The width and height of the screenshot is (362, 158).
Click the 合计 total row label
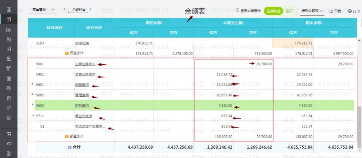pyautogui.click(x=77, y=147)
